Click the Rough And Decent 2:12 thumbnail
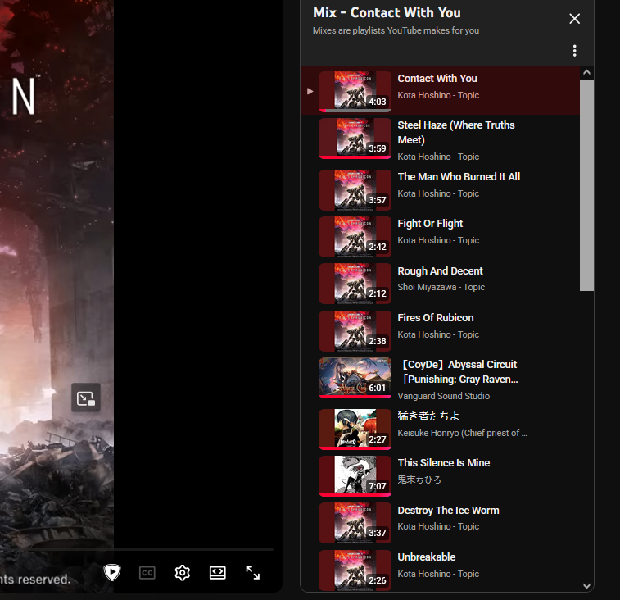This screenshot has height=600, width=620. tap(355, 284)
